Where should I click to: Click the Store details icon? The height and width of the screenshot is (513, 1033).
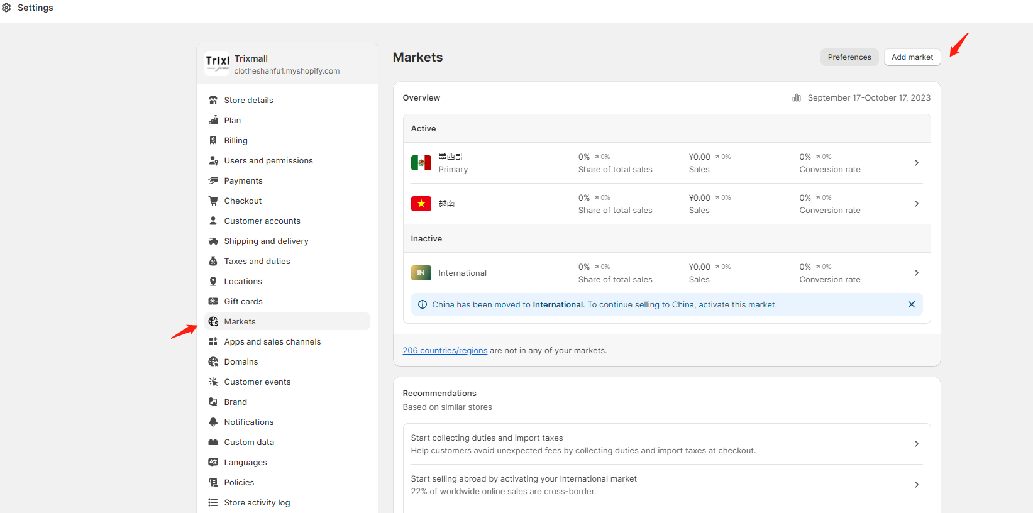[213, 100]
